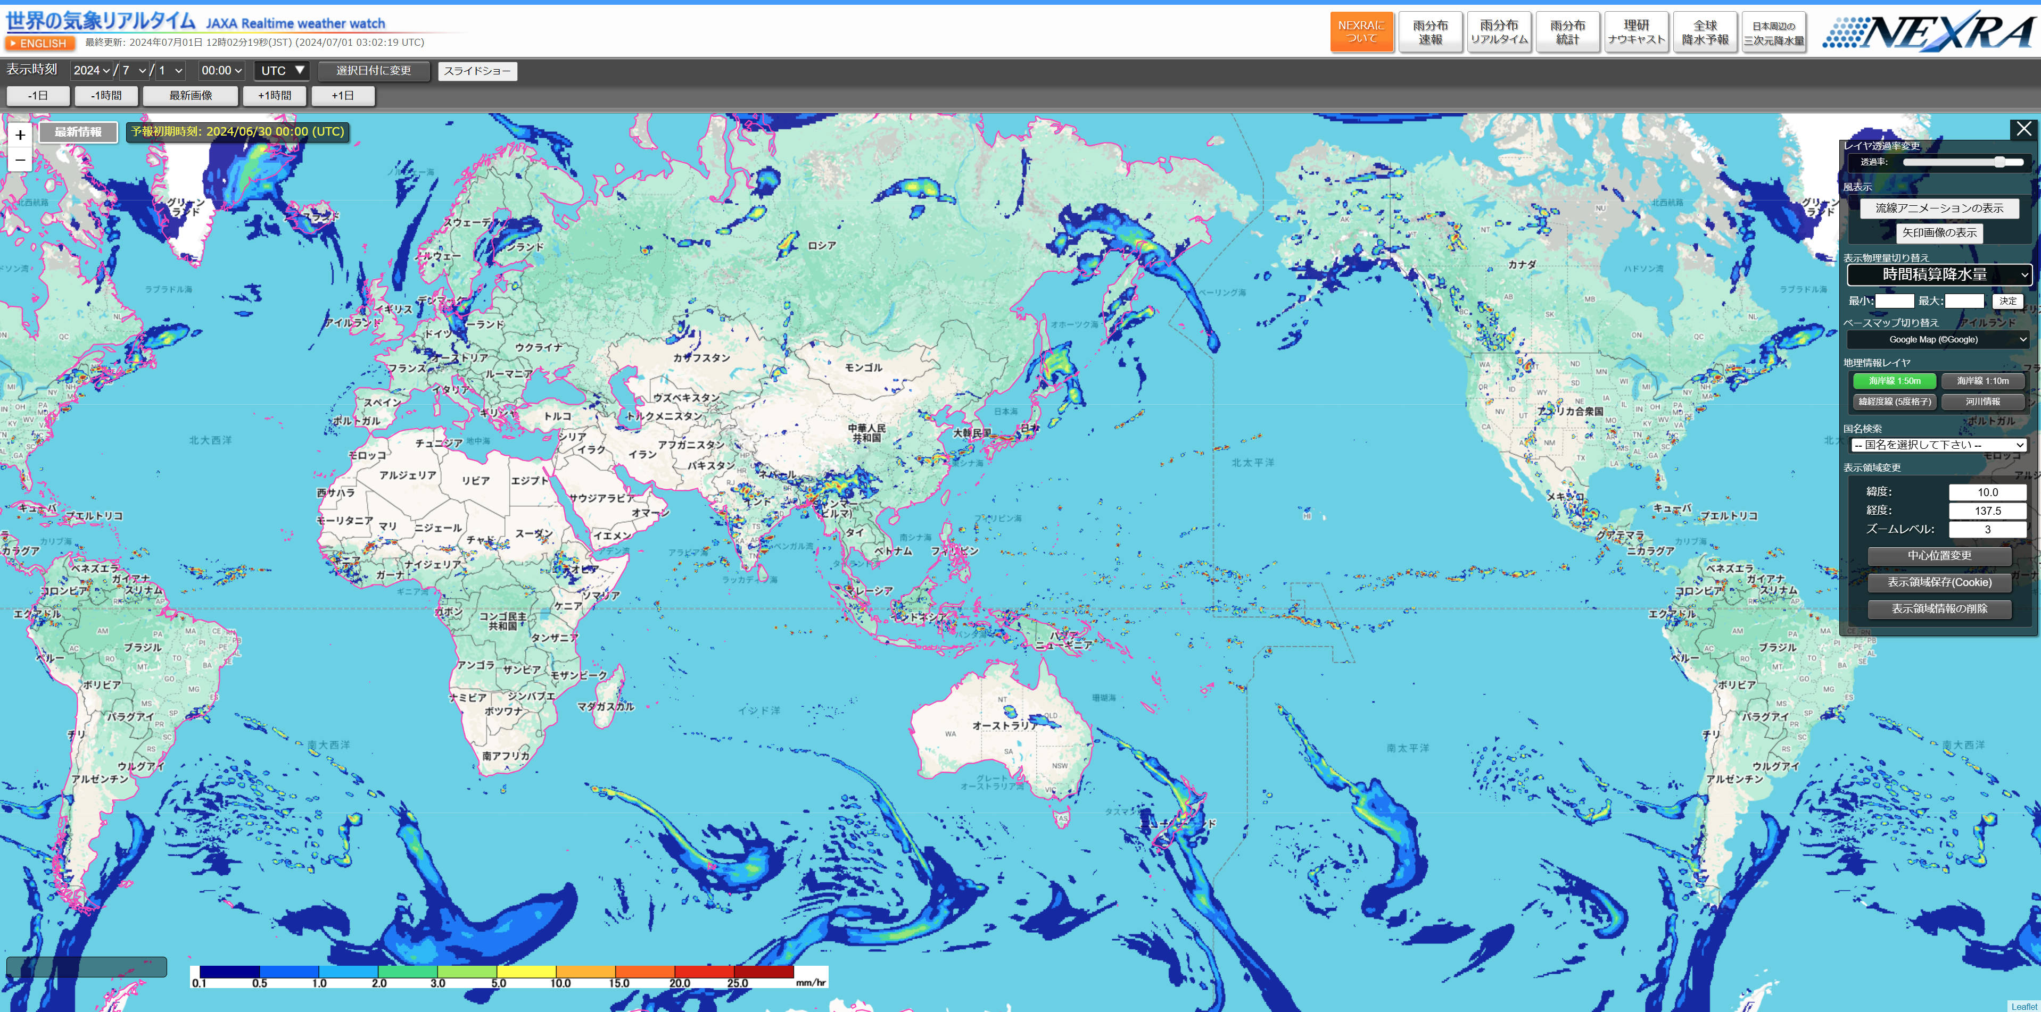Viewport: 2041px width, 1012px height.
Task: Click the オーストラリア map label
Action: 1005,725
